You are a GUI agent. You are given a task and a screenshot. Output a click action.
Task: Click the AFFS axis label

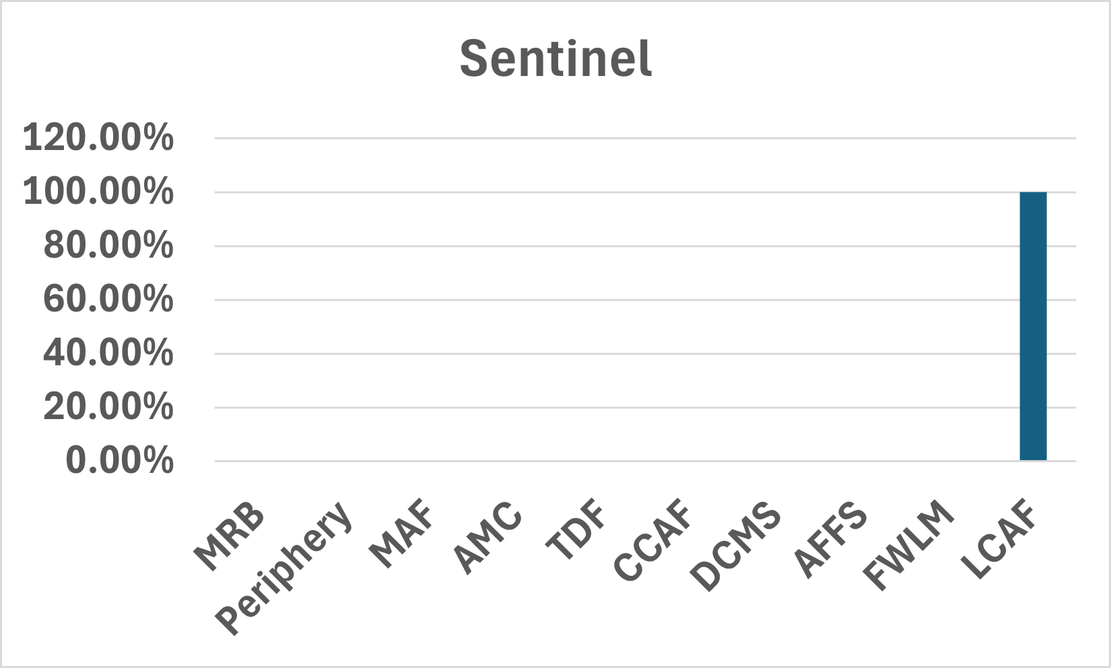point(830,540)
